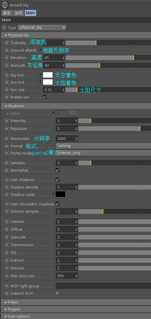Toggle the animation dot beside Elevation
This screenshot has height=319, width=151.
tap(7, 58)
